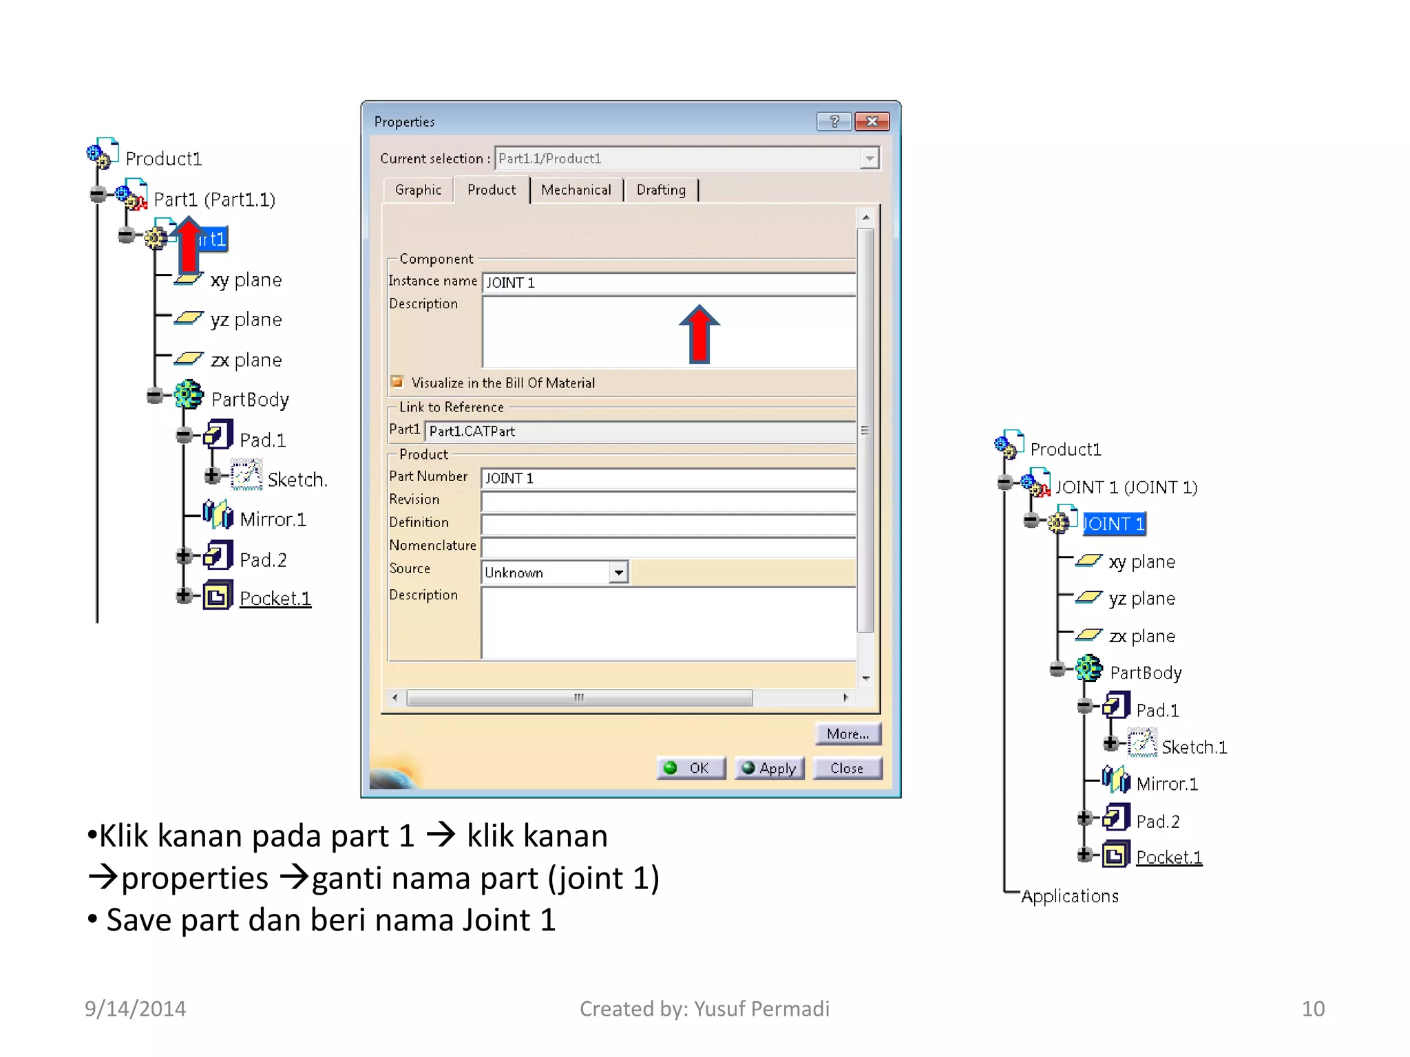This screenshot has width=1410, height=1057.
Task: Click the Pad.1 icon in right tree
Action: pyautogui.click(x=1116, y=705)
